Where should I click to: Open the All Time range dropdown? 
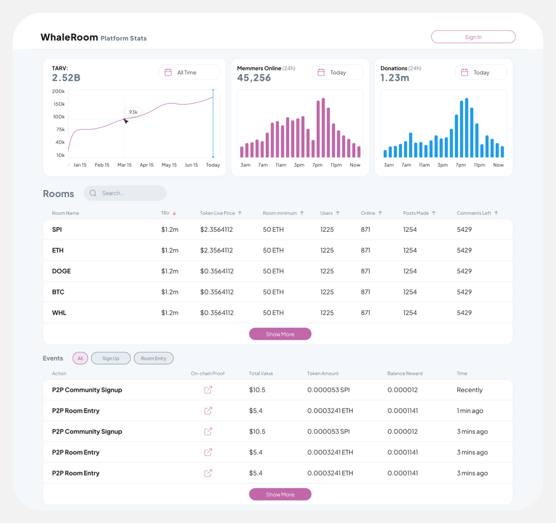click(189, 72)
